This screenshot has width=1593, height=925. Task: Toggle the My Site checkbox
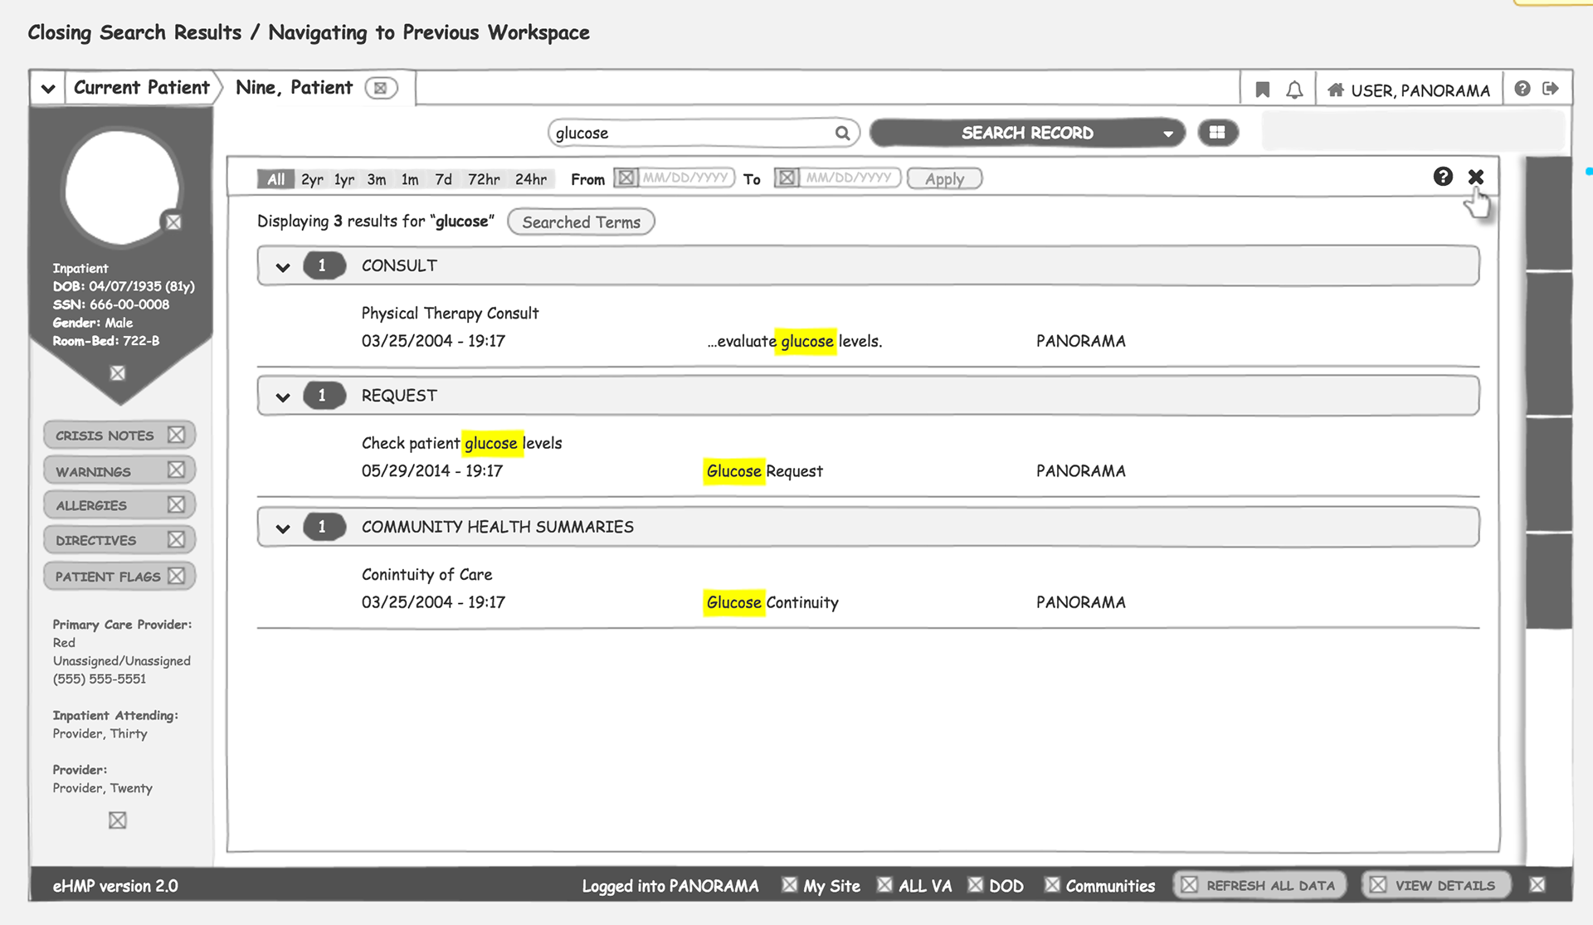pos(789,885)
